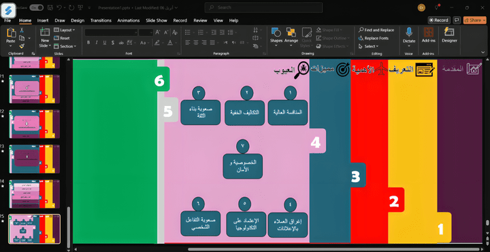Screen dimensions: 490x252
Task: Toggle Bold formatting
Action: (88, 43)
